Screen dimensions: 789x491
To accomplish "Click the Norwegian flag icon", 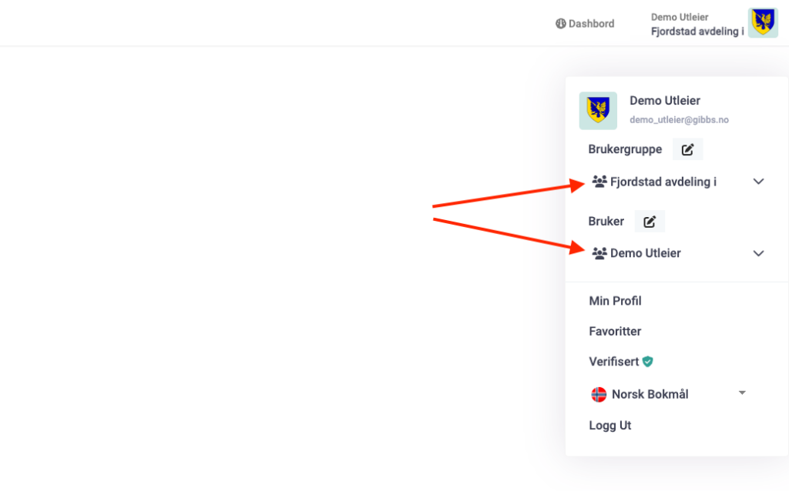I will point(599,394).
